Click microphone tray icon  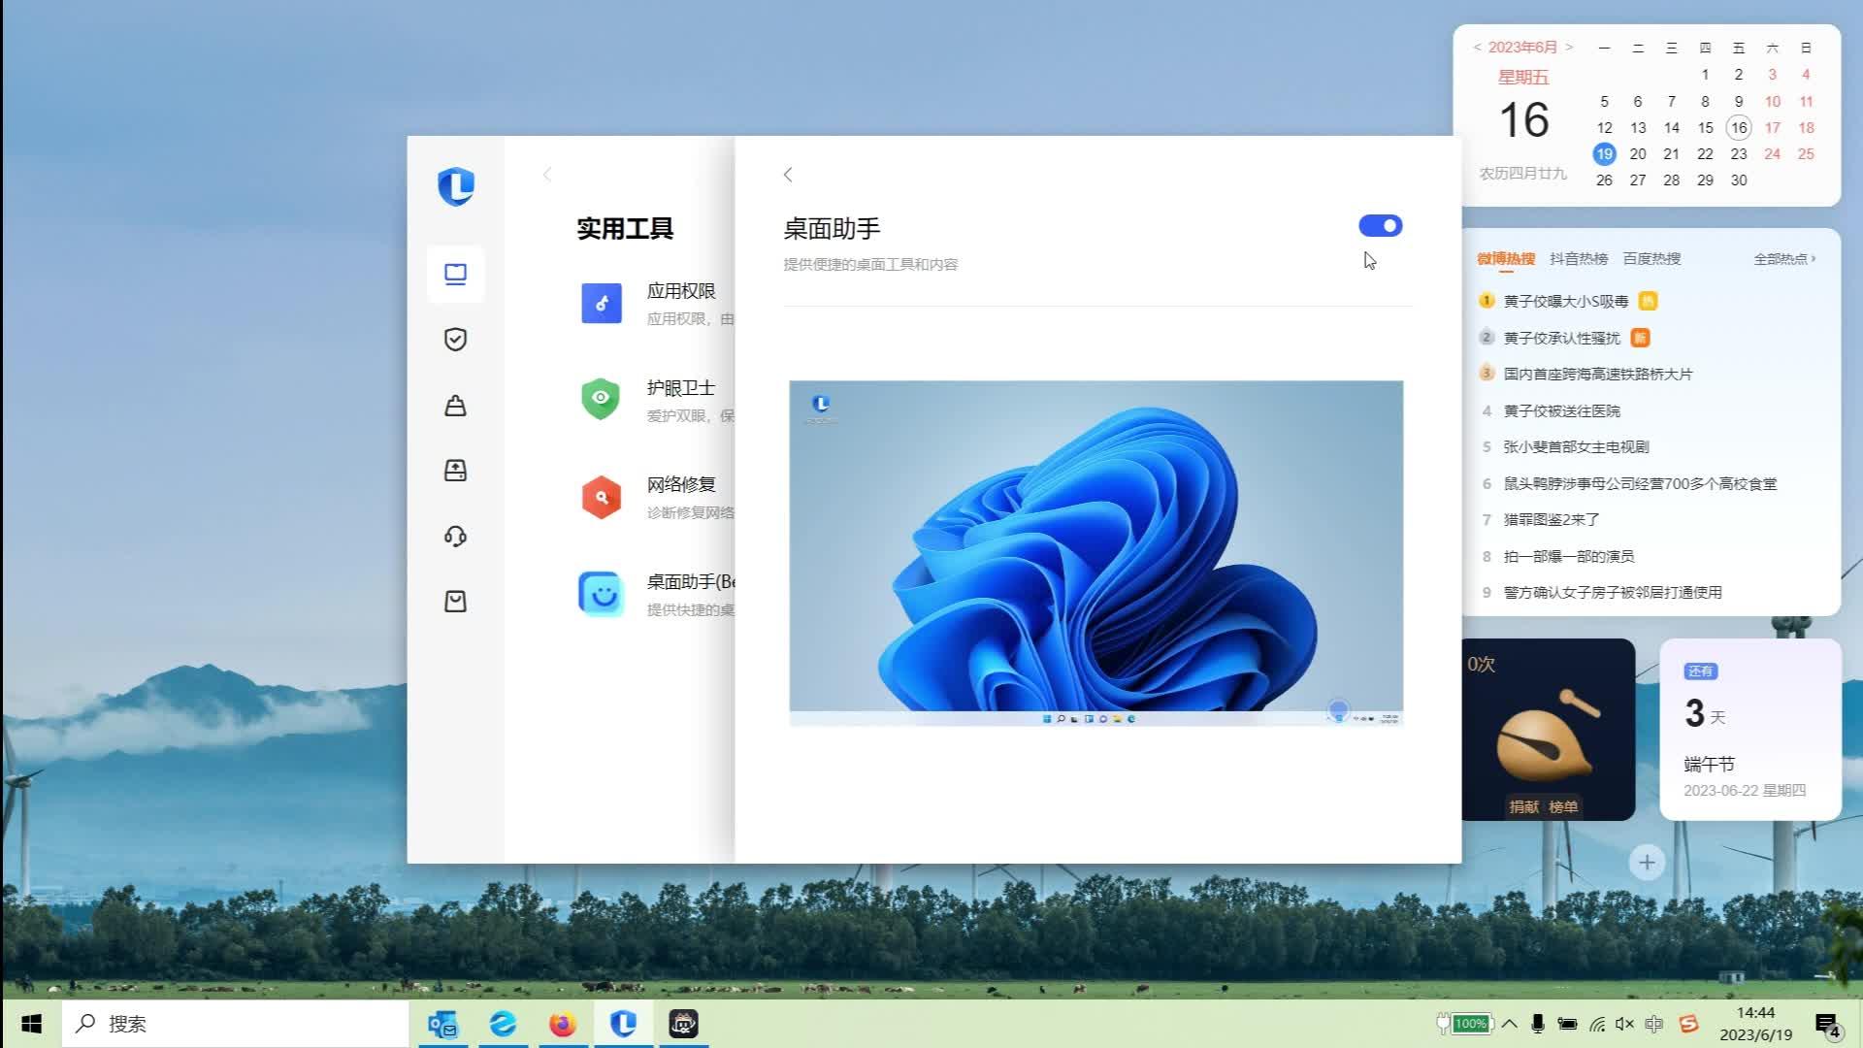pos(1538,1024)
